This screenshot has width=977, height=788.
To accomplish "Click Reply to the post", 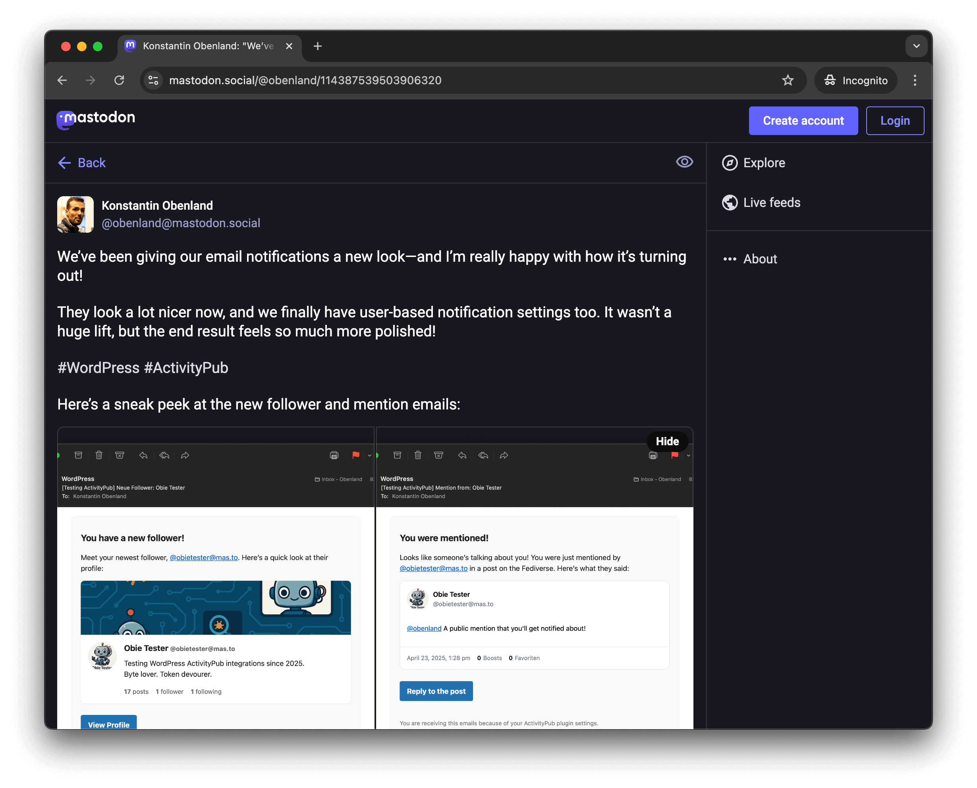I will tap(436, 691).
